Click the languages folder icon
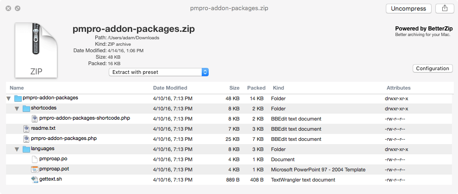Screen dimensions: 458x194 click(x=27, y=149)
